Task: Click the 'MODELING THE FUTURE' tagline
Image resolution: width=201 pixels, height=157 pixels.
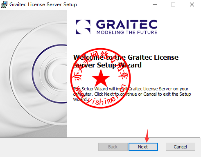Action: click(x=127, y=32)
